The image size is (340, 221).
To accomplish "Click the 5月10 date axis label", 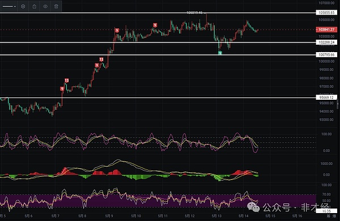I will pyautogui.click(x=136, y=216).
